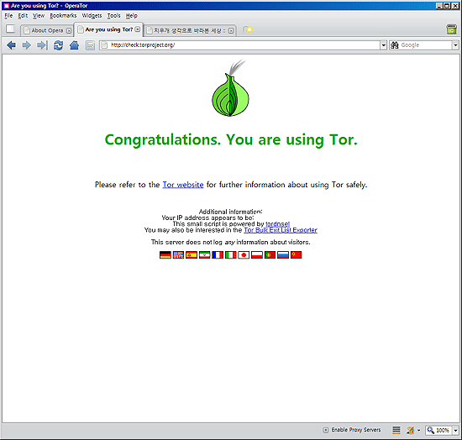
Task: Click the Fit to width icon in status bar
Action: pyautogui.click(x=396, y=430)
